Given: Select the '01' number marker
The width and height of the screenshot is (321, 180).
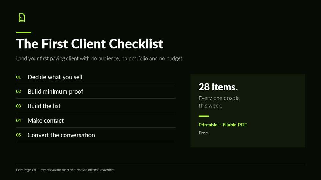Looking at the screenshot, I should tap(19, 77).
